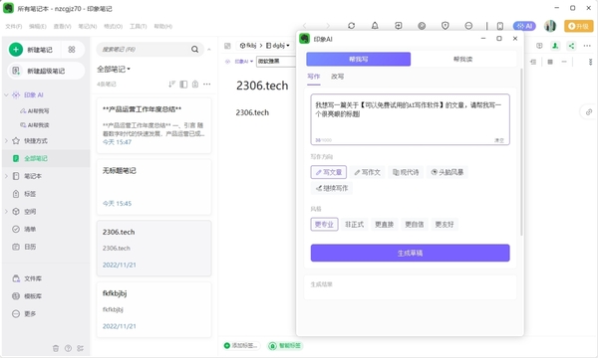Switch to the 改写 sub-tab
Image resolution: width=598 pixels, height=358 pixels.
pyautogui.click(x=338, y=77)
